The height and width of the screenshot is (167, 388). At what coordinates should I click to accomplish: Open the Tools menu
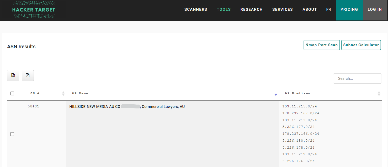(x=224, y=9)
